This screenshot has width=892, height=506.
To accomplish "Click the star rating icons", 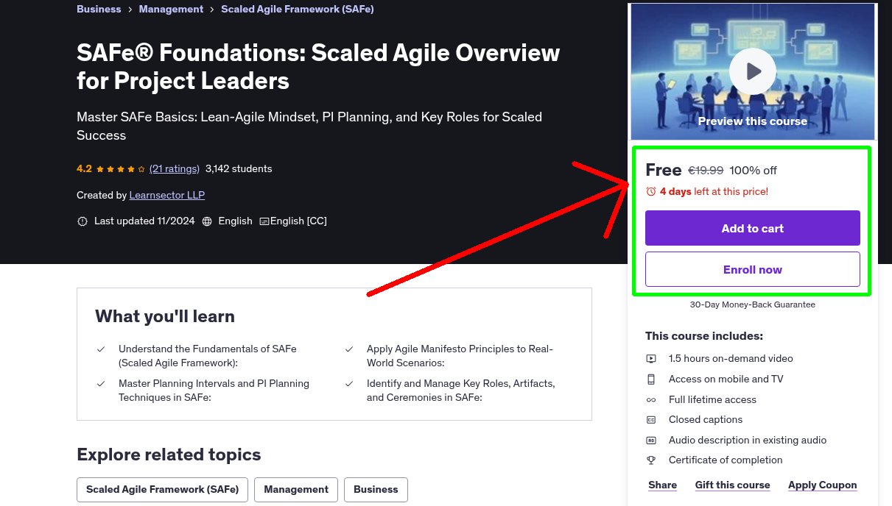I will (x=121, y=169).
